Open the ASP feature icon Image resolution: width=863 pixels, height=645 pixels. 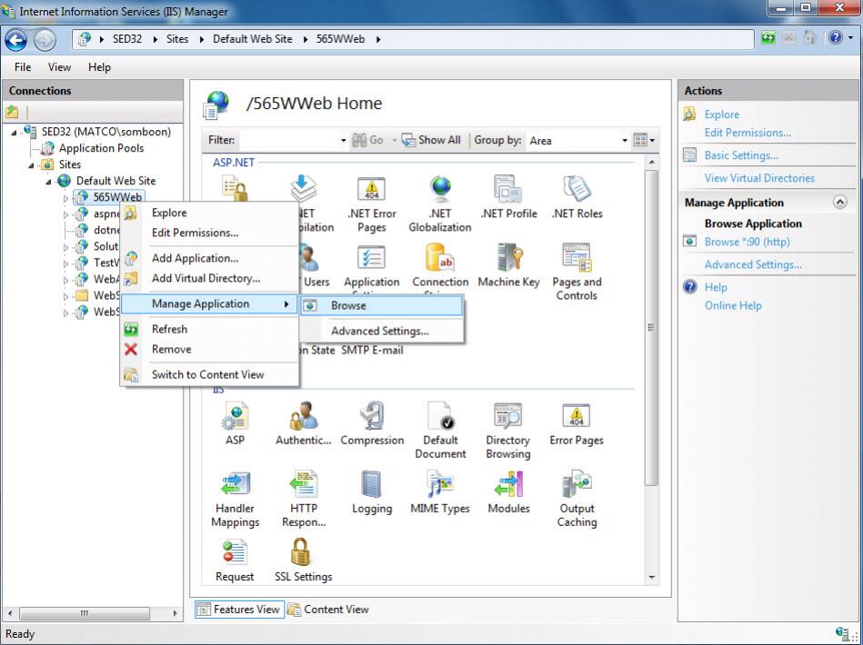pyautogui.click(x=235, y=424)
